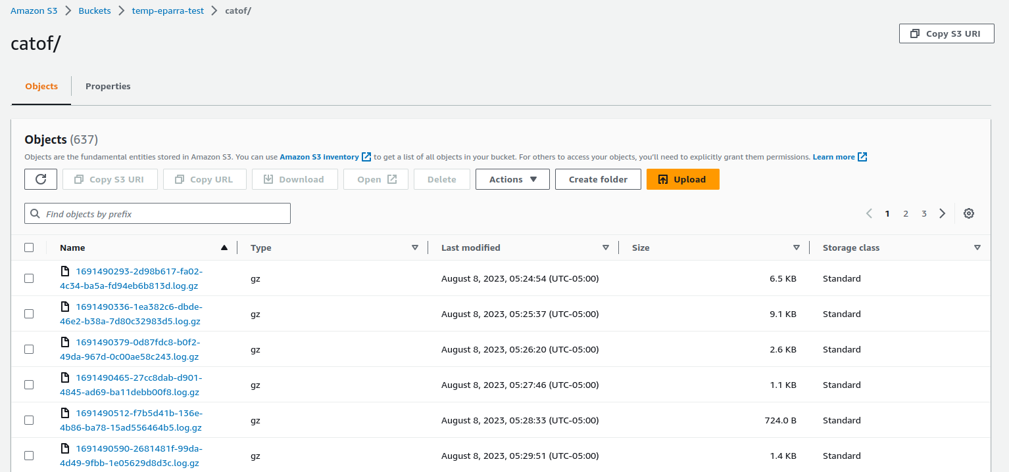Screen dimensions: 1009x472
Task: Go to next page with right chevron
Action: click(943, 213)
